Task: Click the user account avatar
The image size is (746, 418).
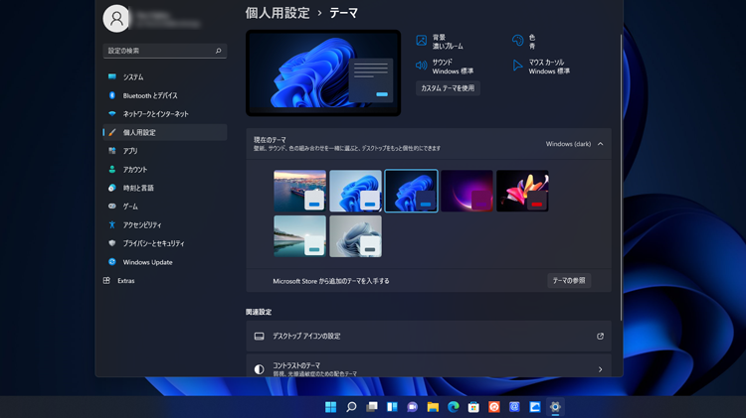Action: coord(116,19)
